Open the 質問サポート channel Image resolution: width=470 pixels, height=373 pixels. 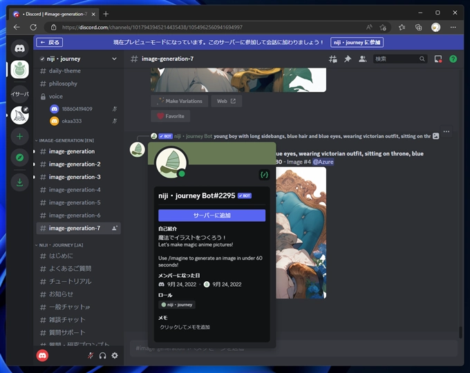click(x=79, y=332)
